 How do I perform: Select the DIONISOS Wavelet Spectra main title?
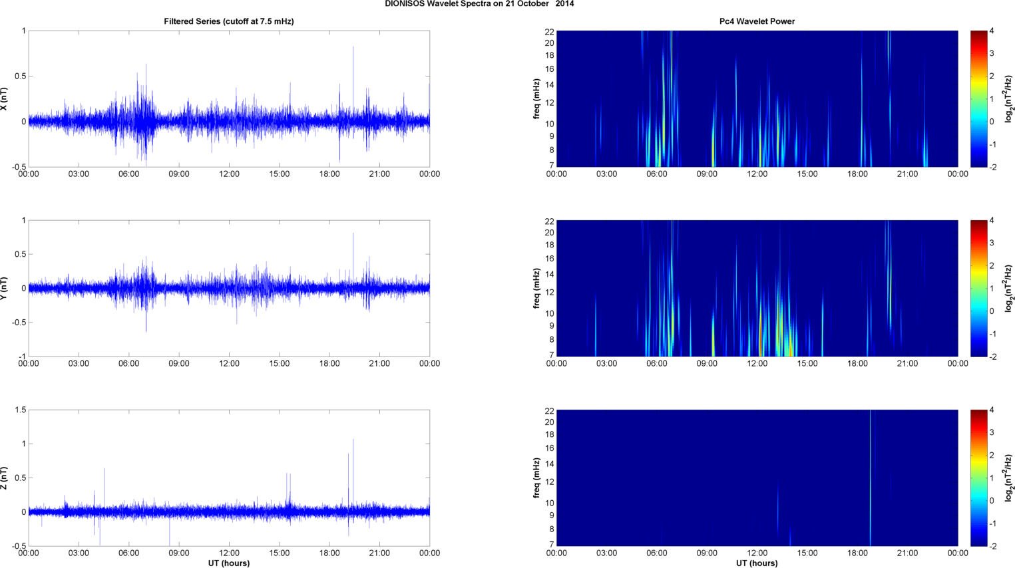(x=479, y=4)
